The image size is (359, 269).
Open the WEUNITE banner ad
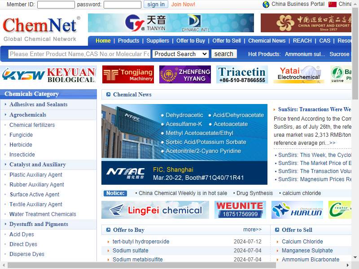pyautogui.click(x=240, y=210)
